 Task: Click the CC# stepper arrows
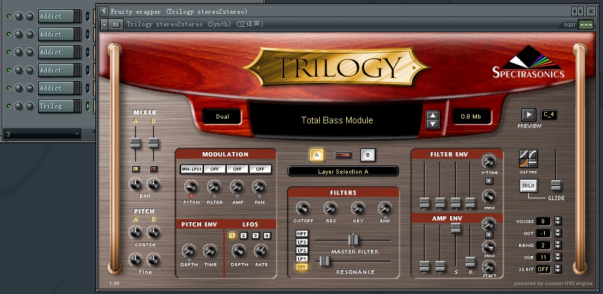[x=557, y=257]
